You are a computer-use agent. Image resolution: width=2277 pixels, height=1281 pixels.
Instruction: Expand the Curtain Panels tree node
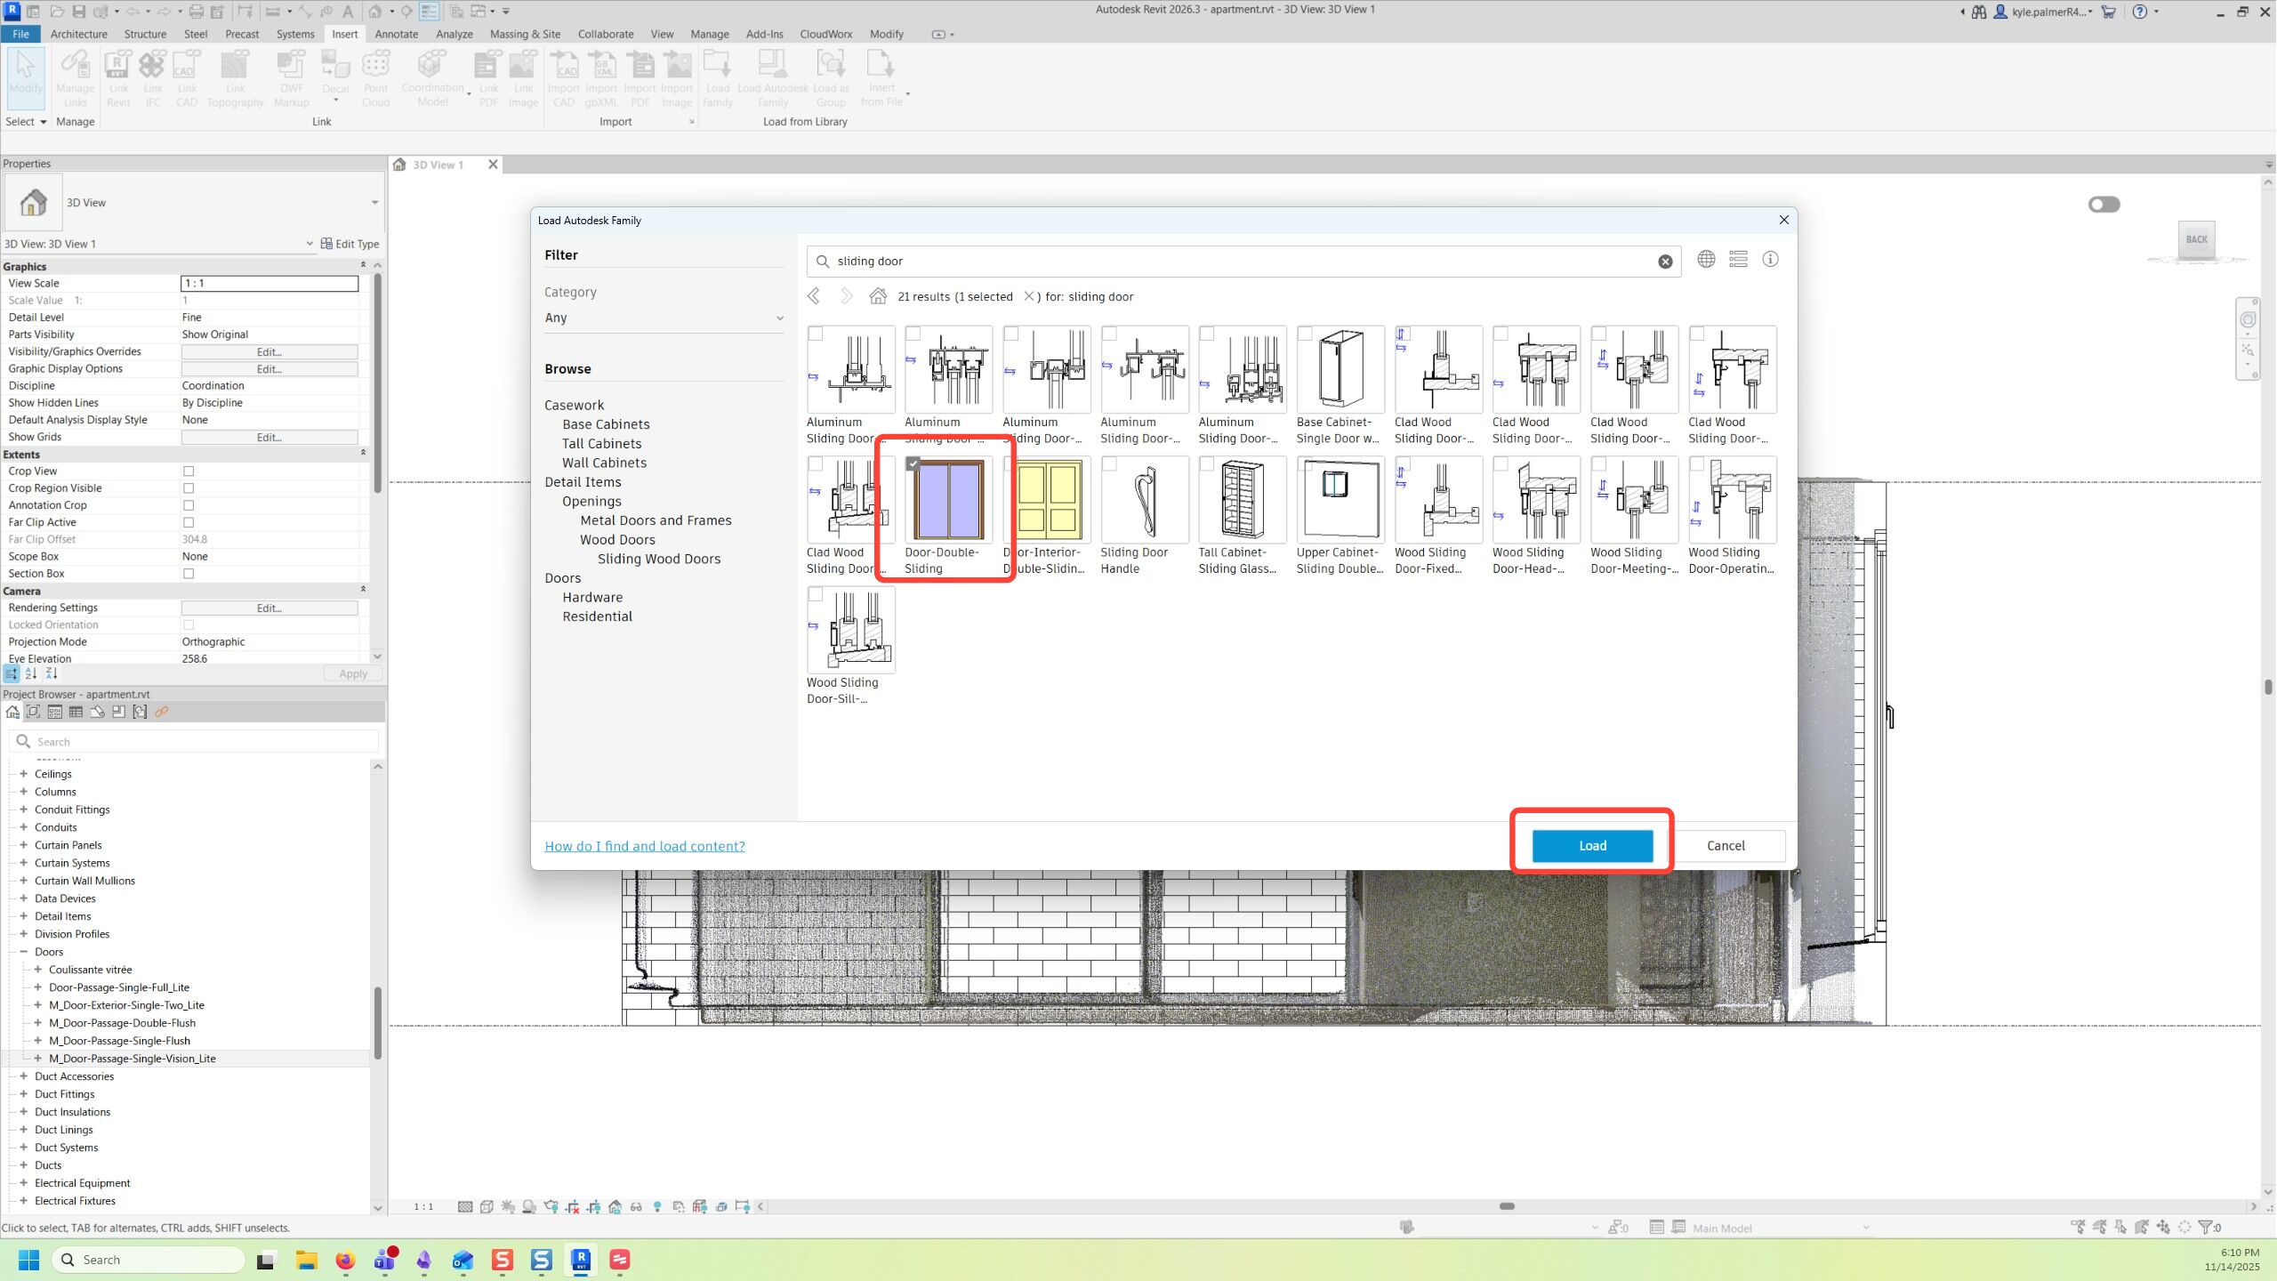(24, 845)
